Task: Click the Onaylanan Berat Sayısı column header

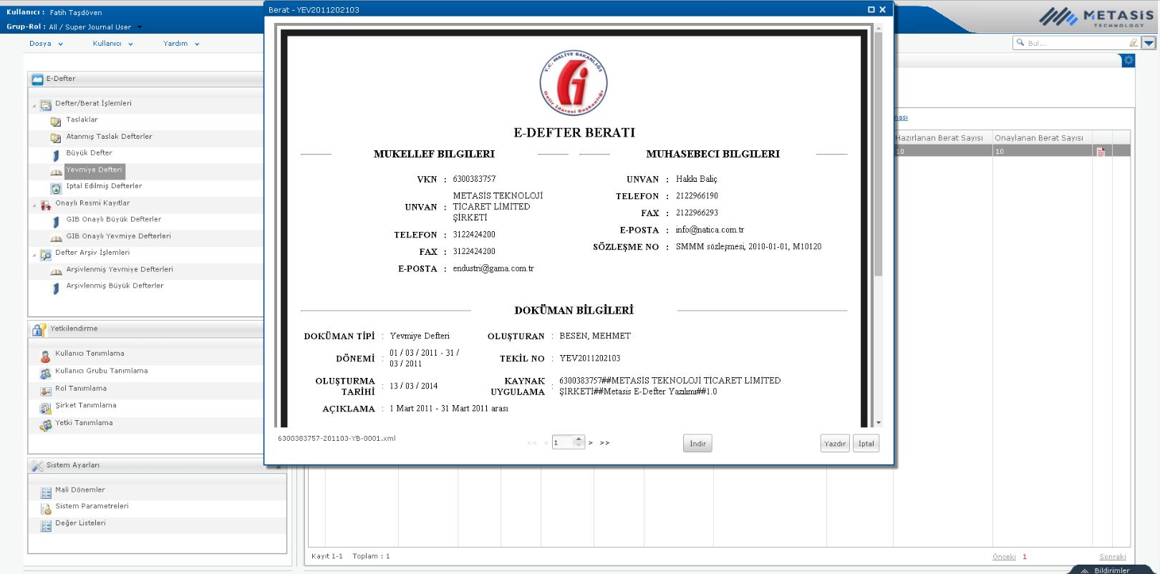Action: (x=1042, y=138)
